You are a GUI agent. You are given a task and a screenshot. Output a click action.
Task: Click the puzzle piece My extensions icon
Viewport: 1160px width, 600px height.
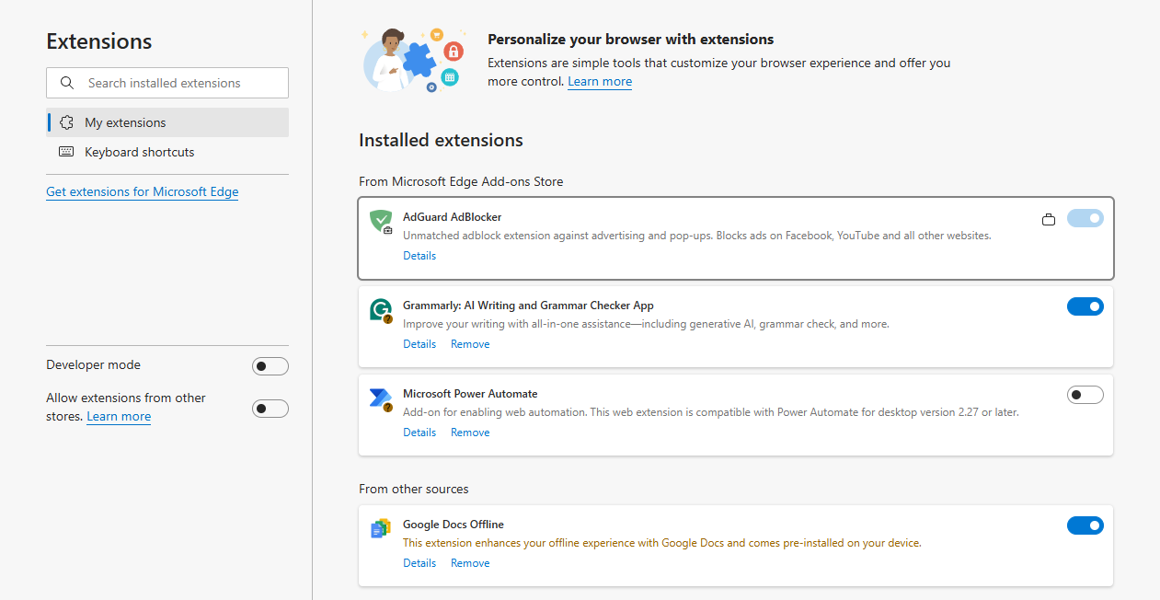pyautogui.click(x=66, y=122)
